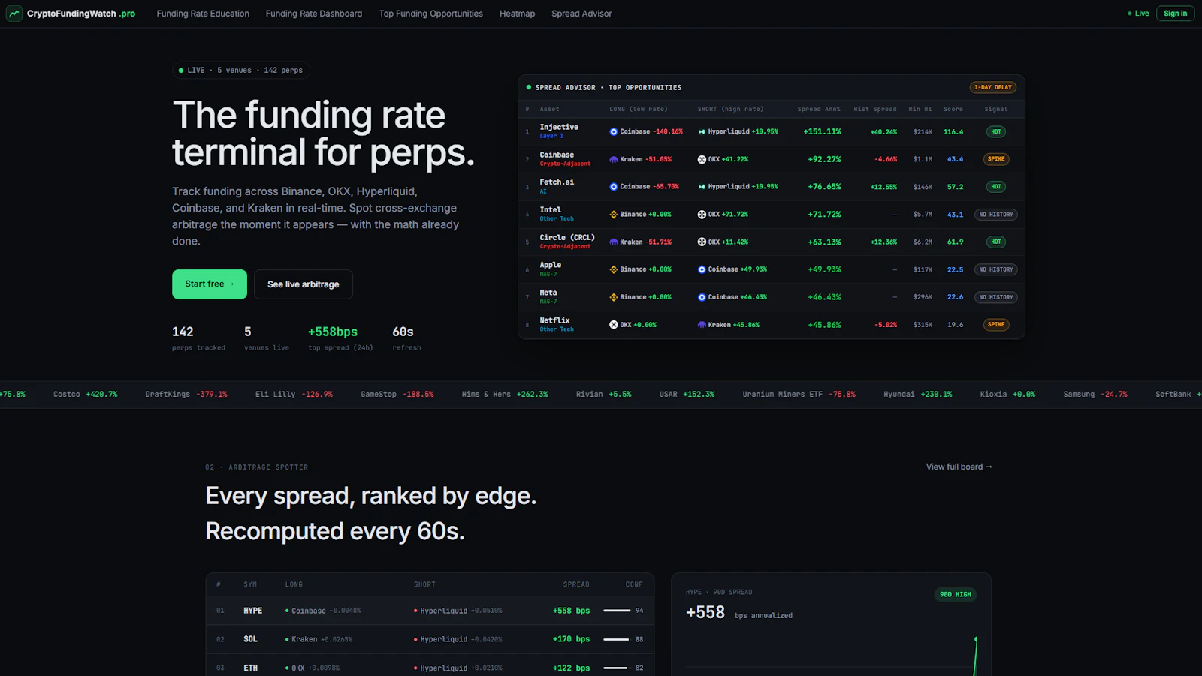Go to Top Funding Opportunities

coord(431,14)
